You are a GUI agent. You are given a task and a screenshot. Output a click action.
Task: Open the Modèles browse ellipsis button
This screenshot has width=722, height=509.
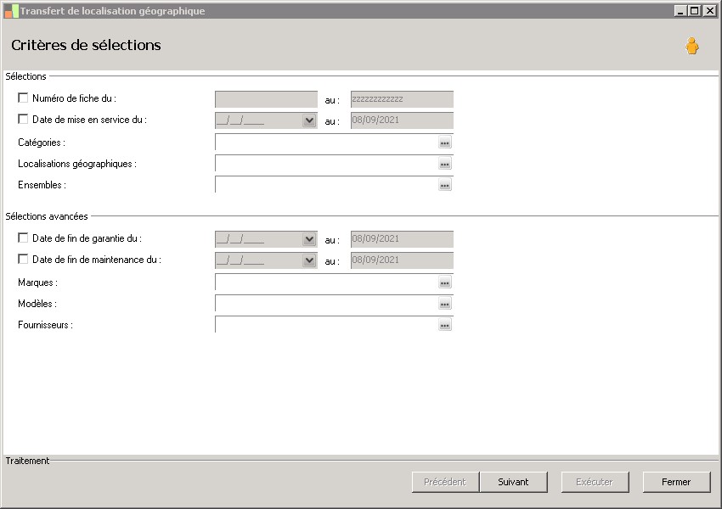coord(444,304)
